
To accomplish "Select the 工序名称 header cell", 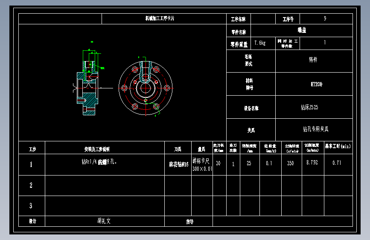I will tap(238, 19).
